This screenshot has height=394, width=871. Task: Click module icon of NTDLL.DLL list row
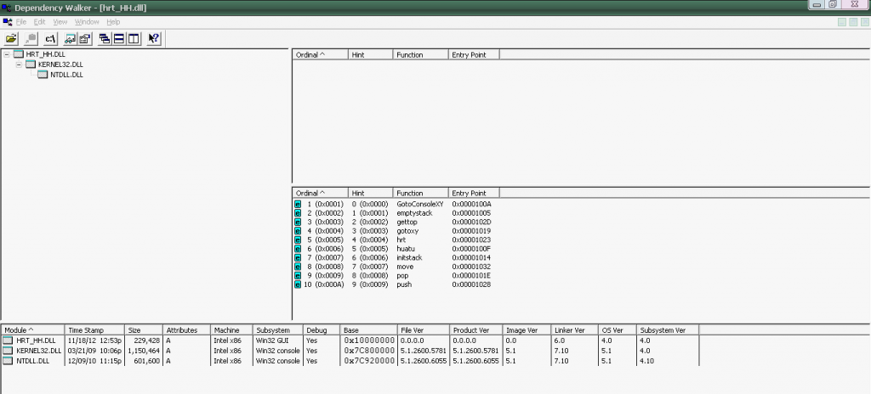click(8, 361)
